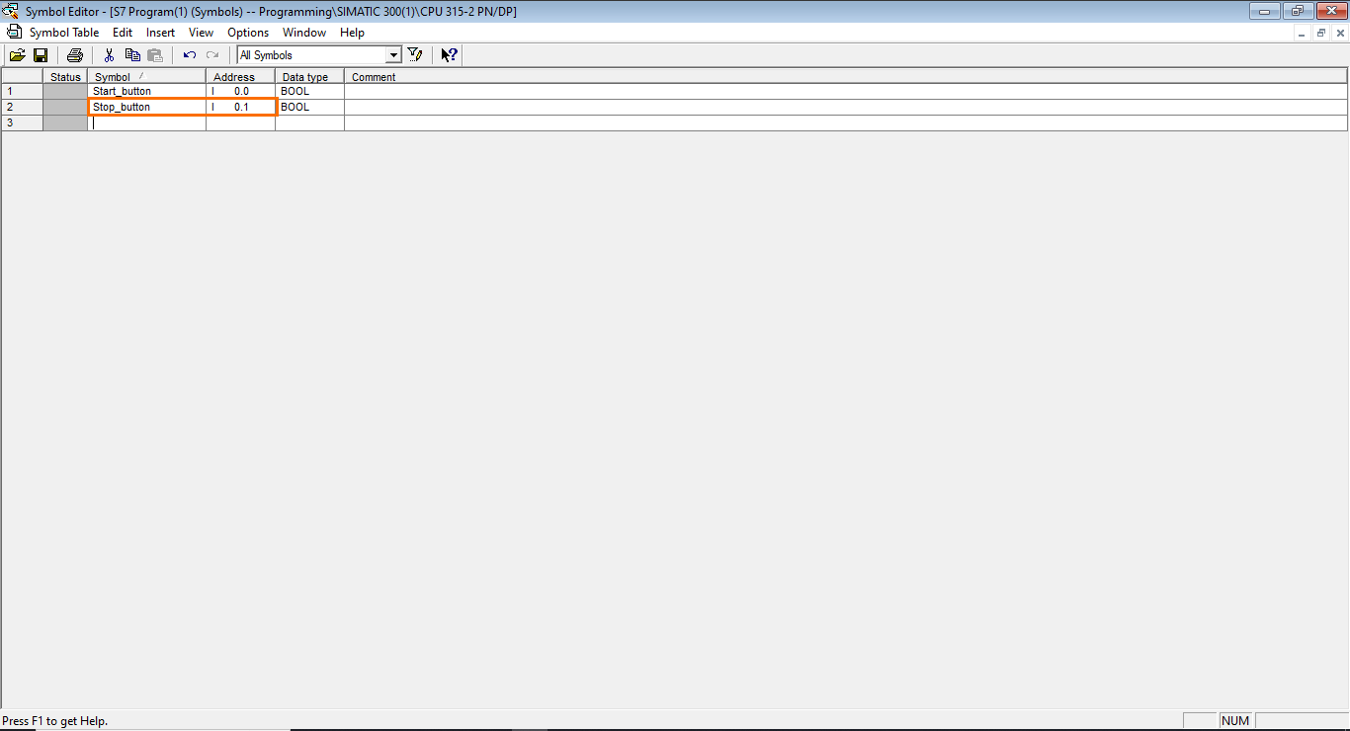The height and width of the screenshot is (731, 1350).
Task: Click the status cell of row 1
Action: tap(65, 91)
